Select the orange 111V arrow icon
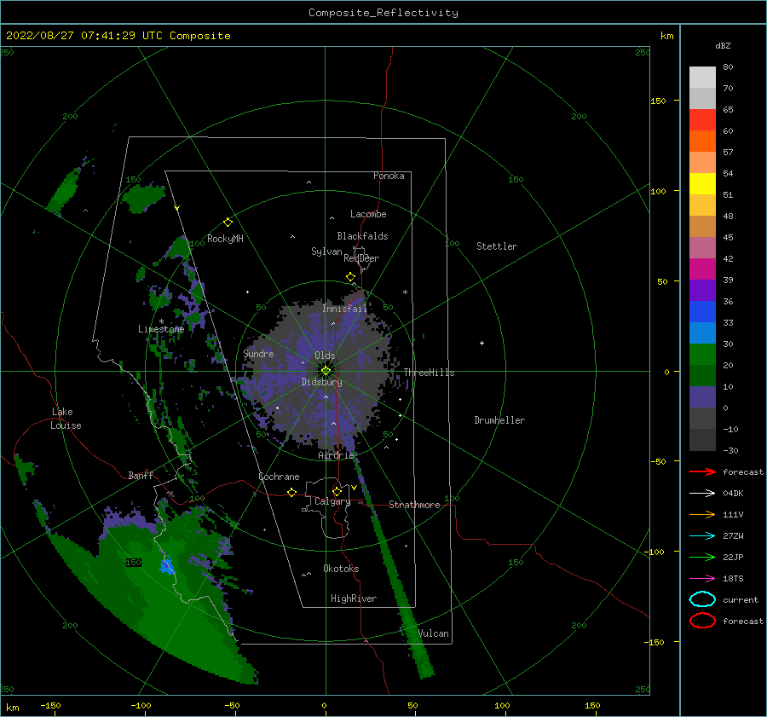 [x=702, y=514]
